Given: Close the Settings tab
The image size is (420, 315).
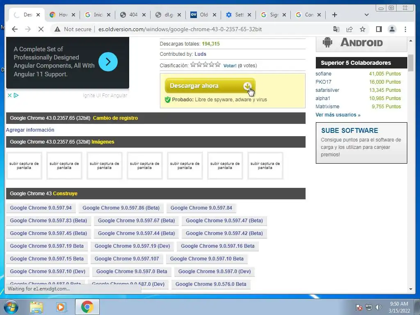Looking at the screenshot, I should tap(249, 15).
